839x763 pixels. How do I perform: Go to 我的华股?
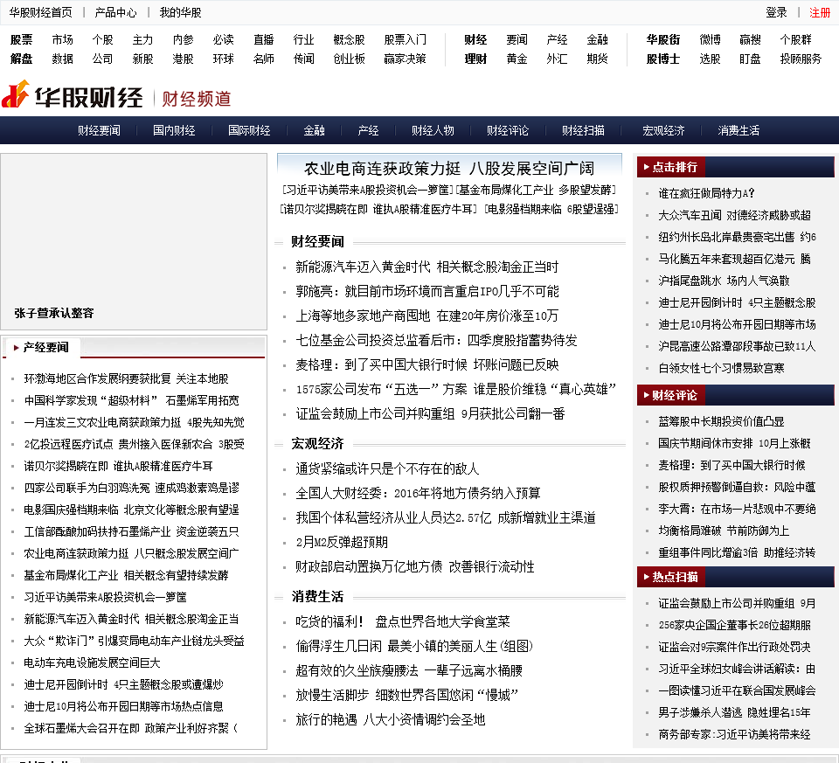180,12
